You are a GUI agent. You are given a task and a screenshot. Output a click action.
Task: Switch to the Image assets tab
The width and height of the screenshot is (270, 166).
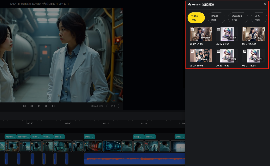(216, 18)
